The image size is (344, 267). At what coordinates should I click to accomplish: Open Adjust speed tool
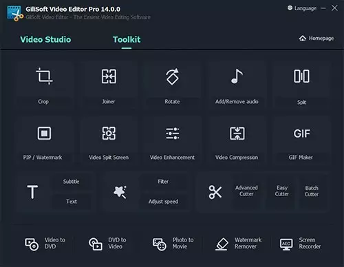pyautogui.click(x=163, y=202)
